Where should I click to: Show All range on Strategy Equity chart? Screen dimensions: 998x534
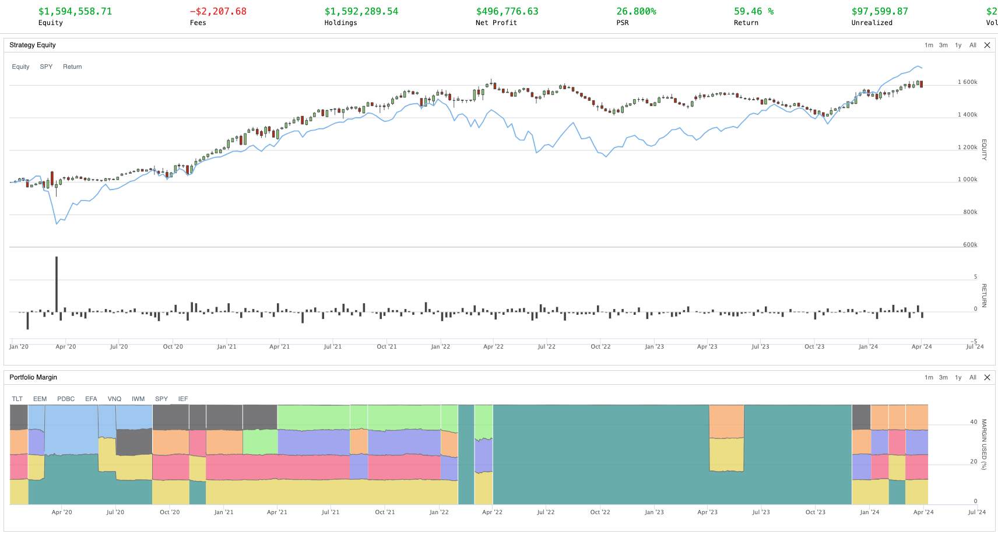pos(973,45)
